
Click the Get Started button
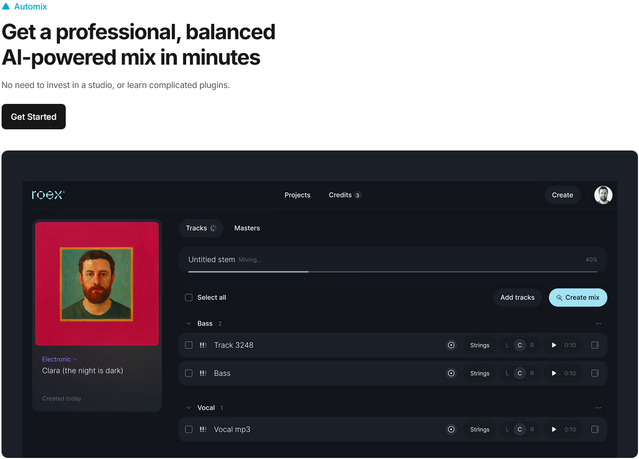coord(33,117)
